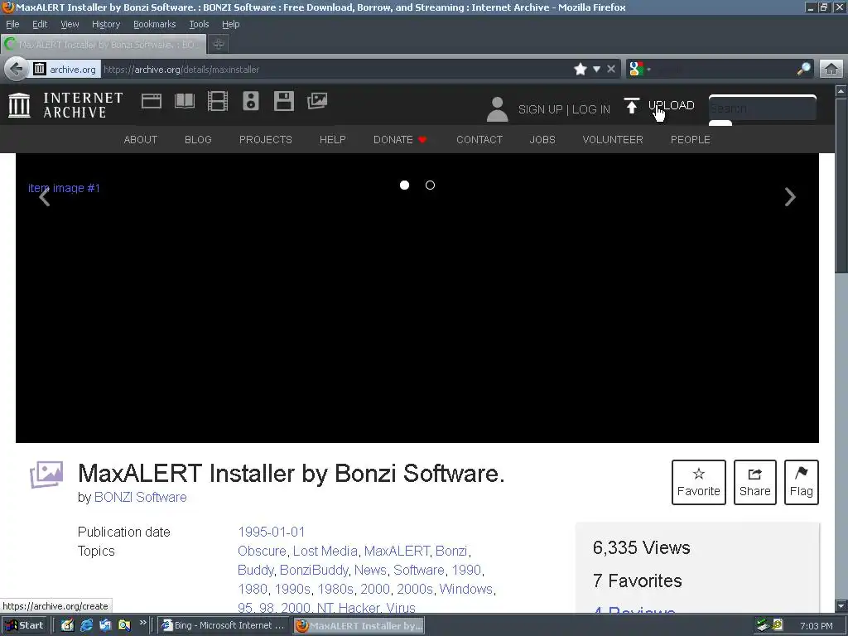Click the search magnifier icon in Firefox search bar

[x=803, y=70]
